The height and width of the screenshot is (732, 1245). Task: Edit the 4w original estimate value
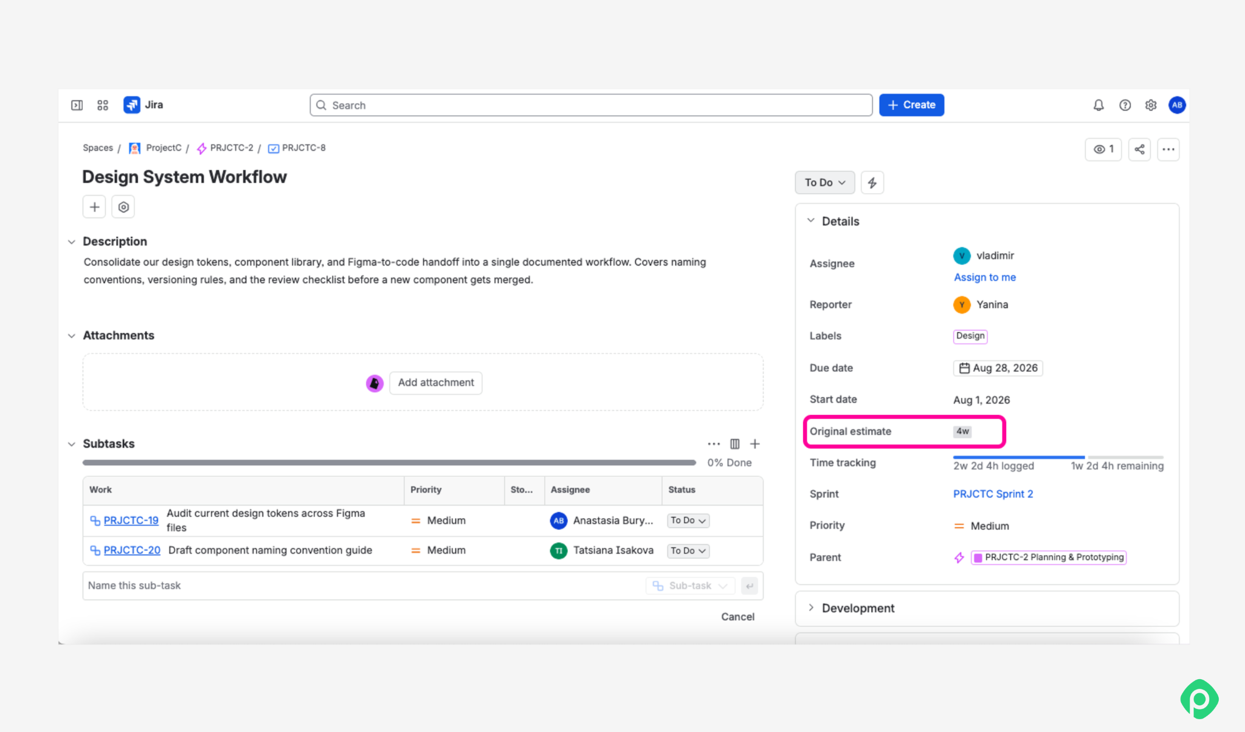[962, 431]
